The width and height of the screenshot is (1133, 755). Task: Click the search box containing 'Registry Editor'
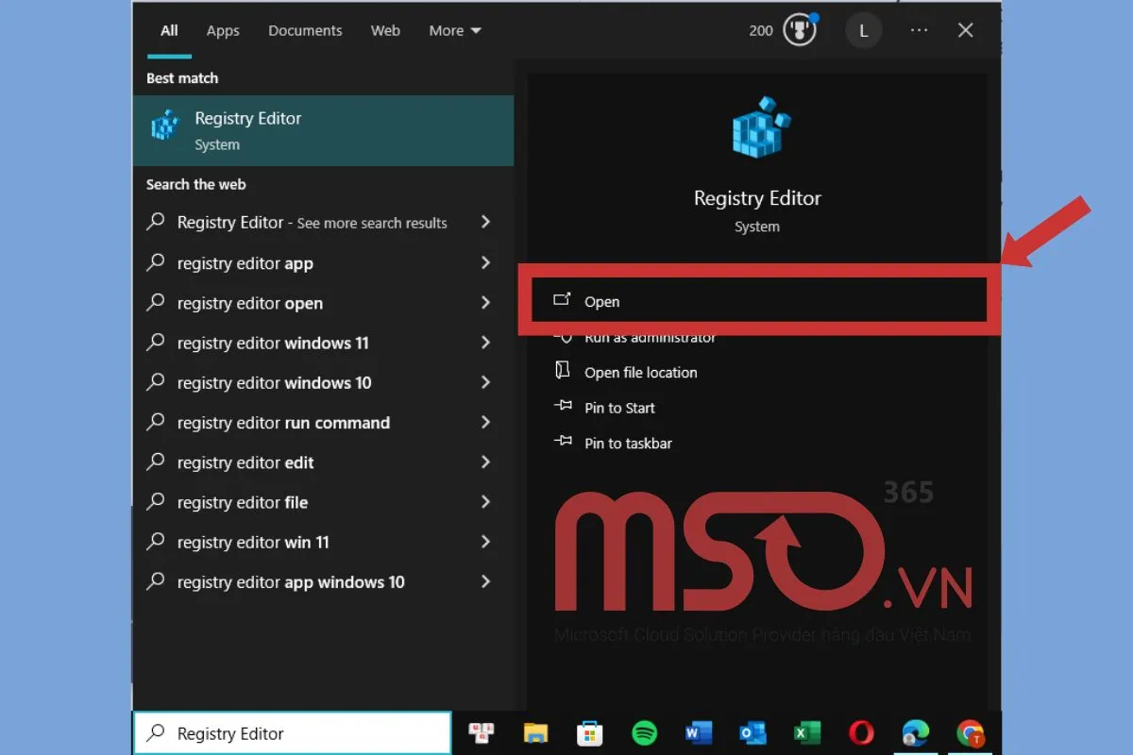pyautogui.click(x=293, y=733)
